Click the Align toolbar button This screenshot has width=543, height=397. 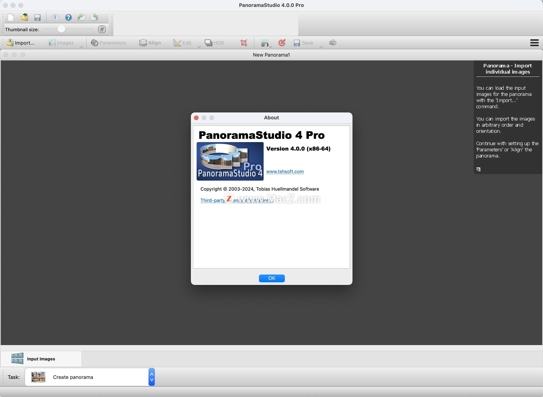click(x=150, y=43)
